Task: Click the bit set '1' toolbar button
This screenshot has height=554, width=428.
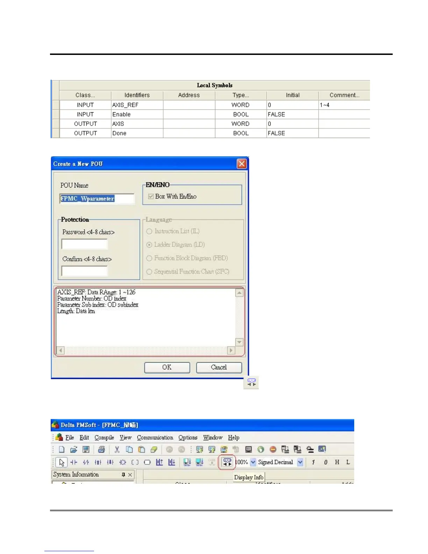Action: (x=313, y=462)
